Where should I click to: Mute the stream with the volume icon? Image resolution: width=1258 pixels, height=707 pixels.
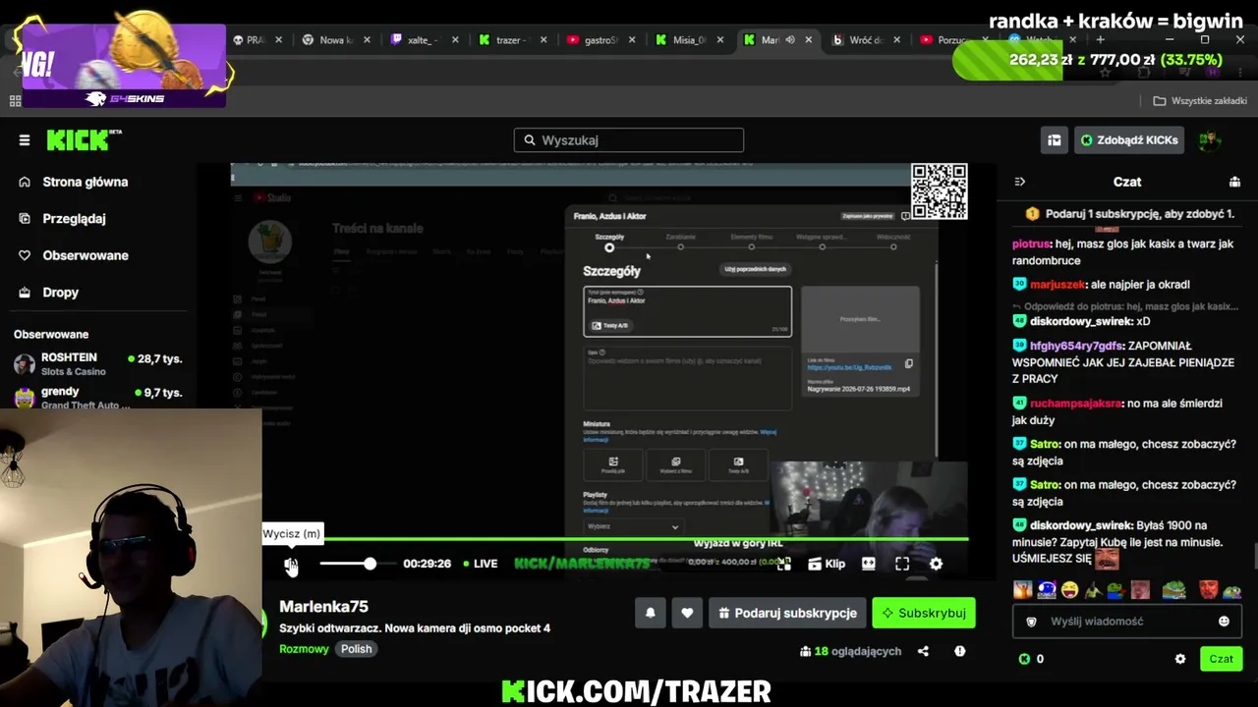[291, 565]
